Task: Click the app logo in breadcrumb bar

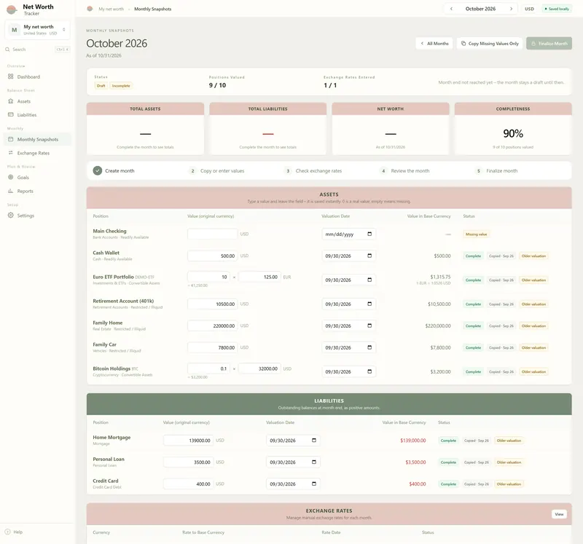Action: point(90,9)
